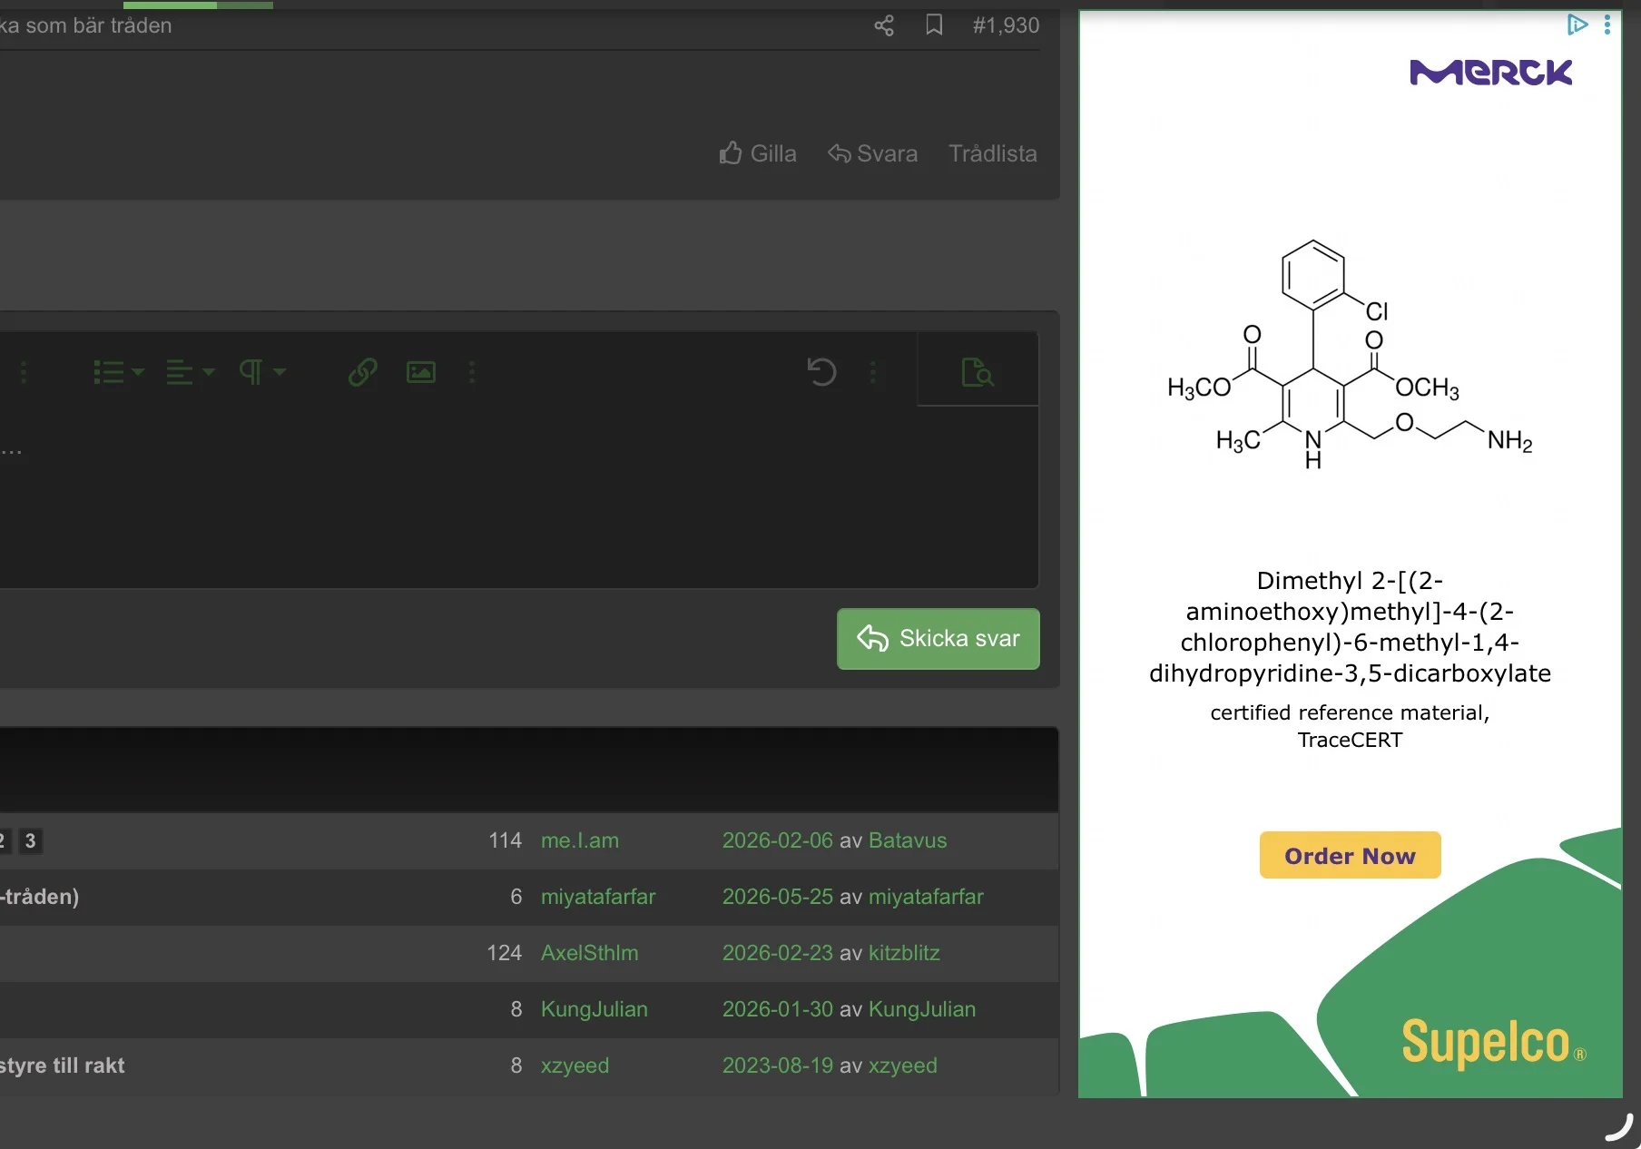Go to page 3 of thread
1641x1149 pixels.
click(30, 841)
